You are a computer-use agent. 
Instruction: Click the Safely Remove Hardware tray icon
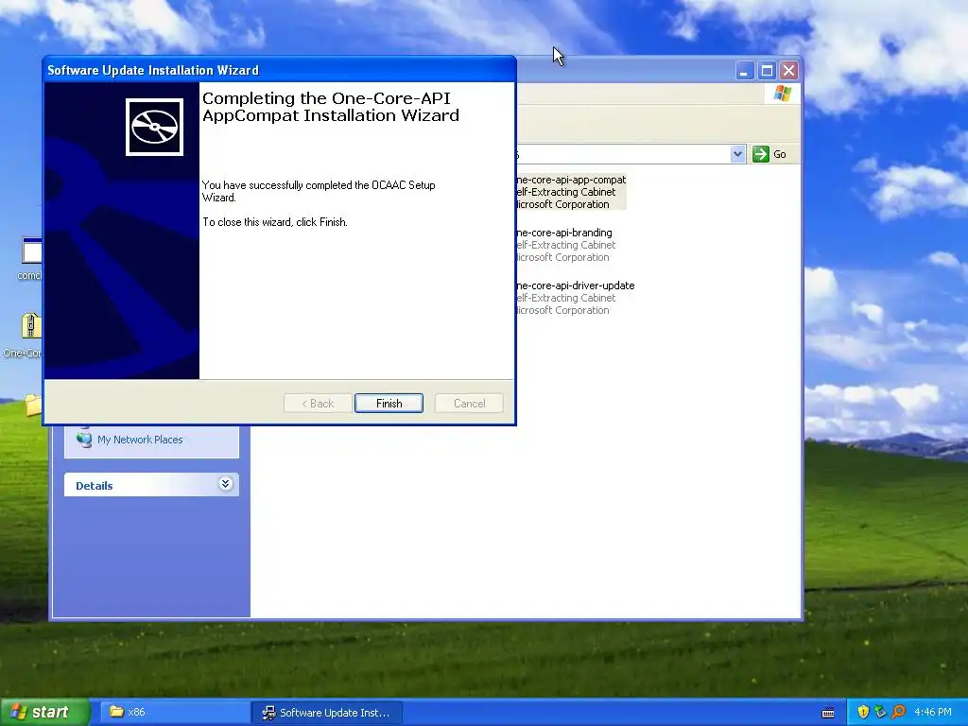(x=880, y=712)
